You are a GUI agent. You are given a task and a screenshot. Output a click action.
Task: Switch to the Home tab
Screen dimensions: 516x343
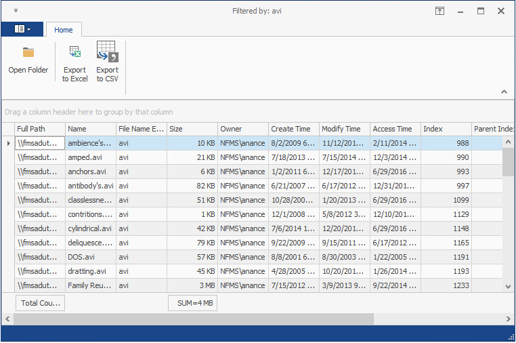[x=64, y=30]
